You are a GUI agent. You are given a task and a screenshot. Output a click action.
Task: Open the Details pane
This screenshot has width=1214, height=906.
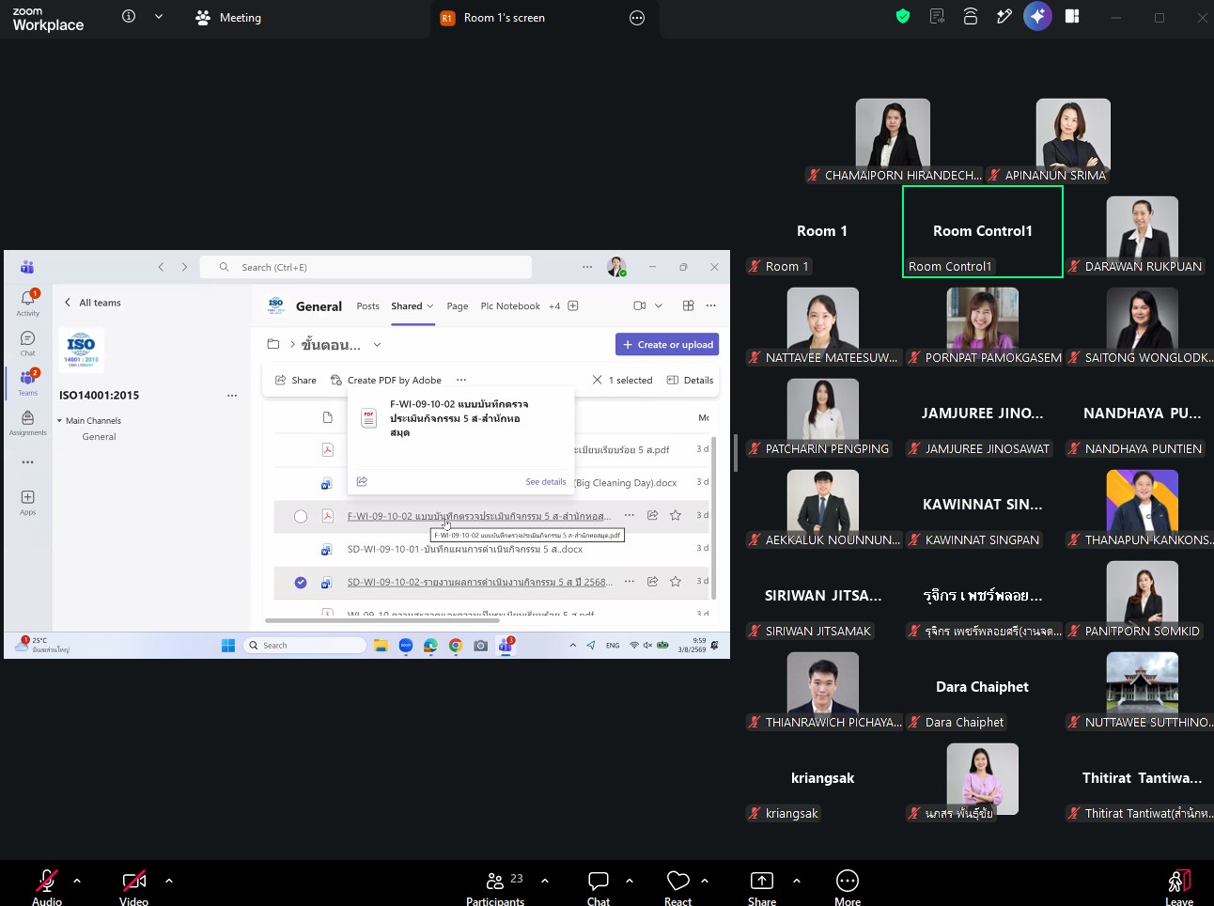pos(690,381)
